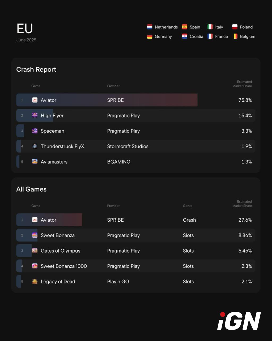Viewport: 272px width, 341px height.
Task: Click the "Poland" country label
Action: pyautogui.click(x=246, y=27)
